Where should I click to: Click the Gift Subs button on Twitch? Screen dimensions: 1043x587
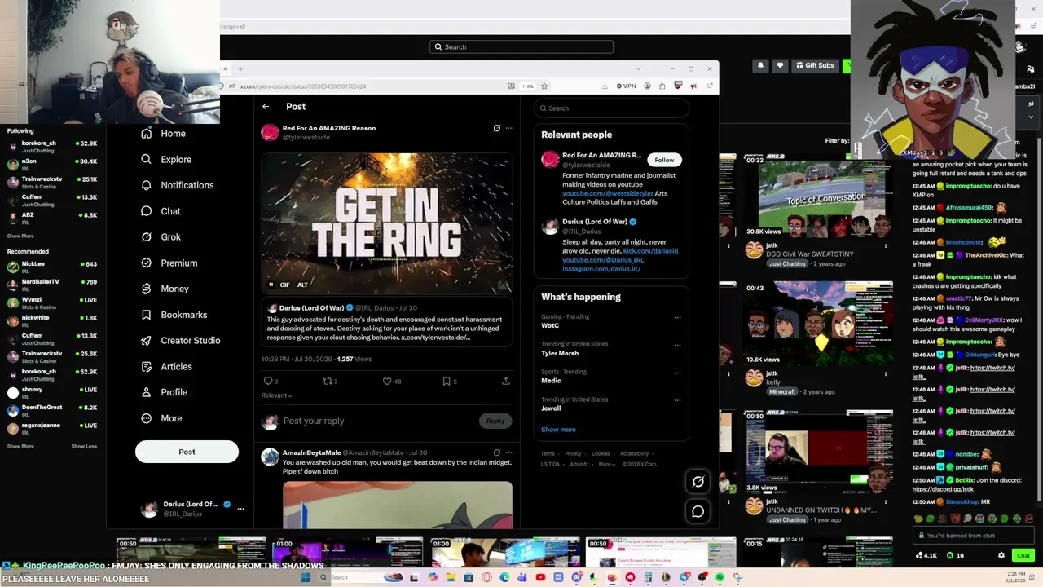click(x=816, y=65)
